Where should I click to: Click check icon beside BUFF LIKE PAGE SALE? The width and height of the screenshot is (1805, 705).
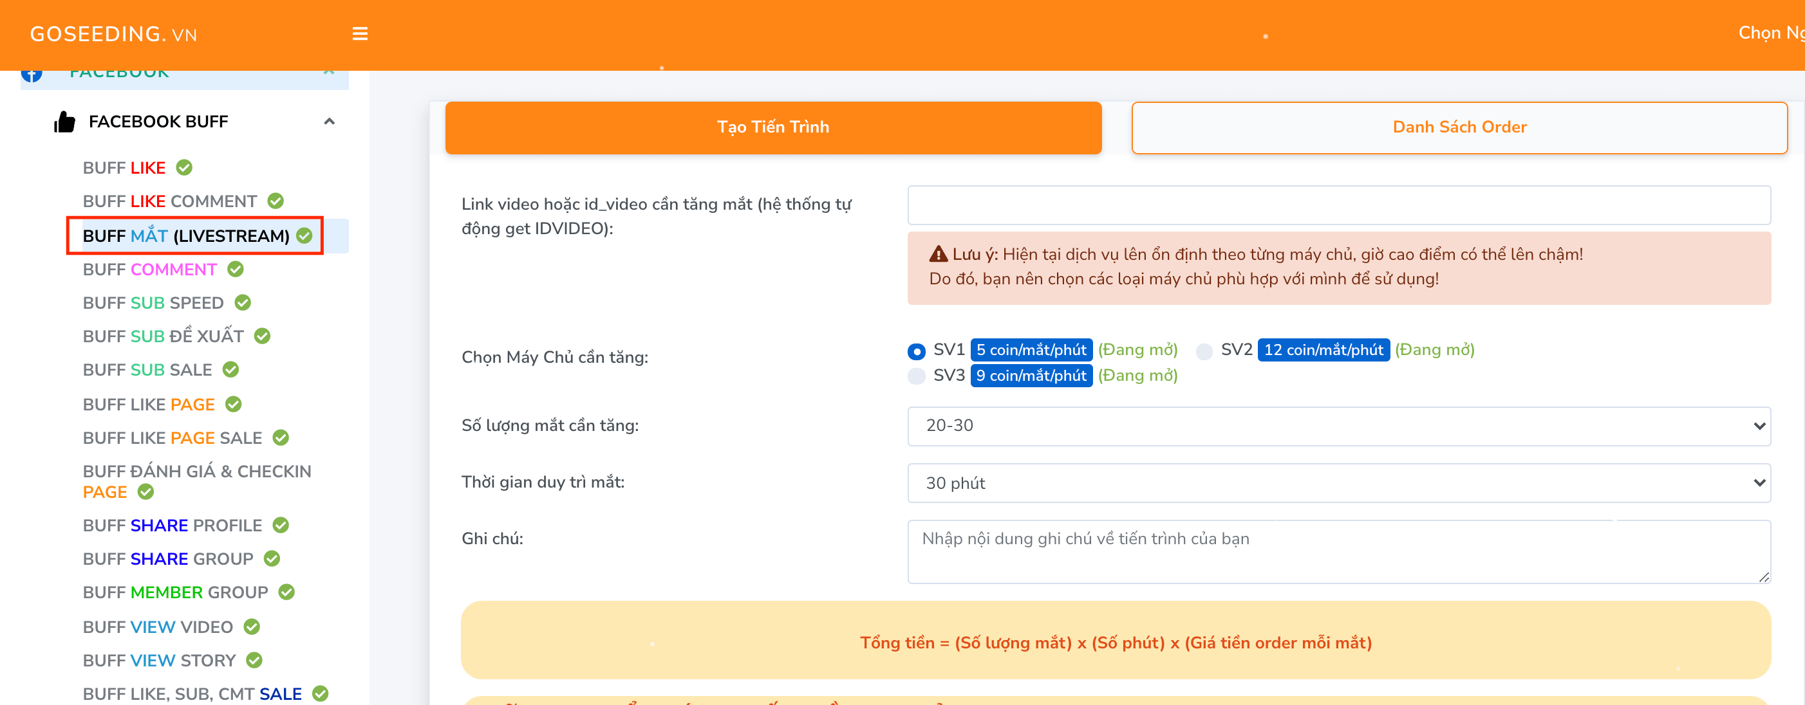pyautogui.click(x=280, y=437)
